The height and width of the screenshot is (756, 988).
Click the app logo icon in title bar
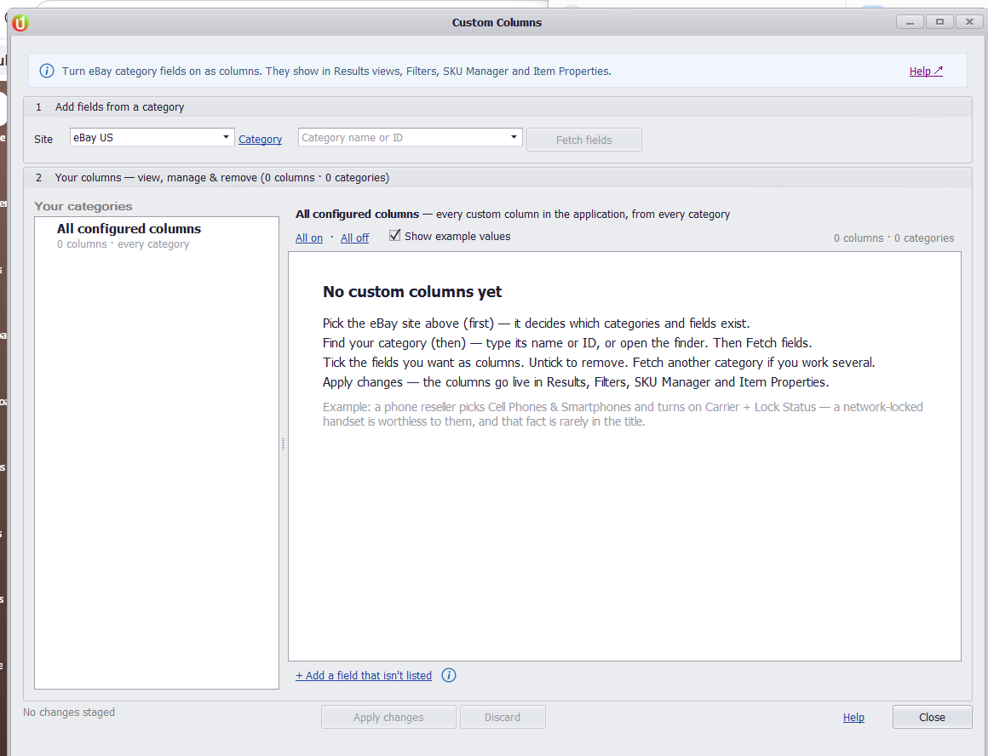[x=20, y=23]
